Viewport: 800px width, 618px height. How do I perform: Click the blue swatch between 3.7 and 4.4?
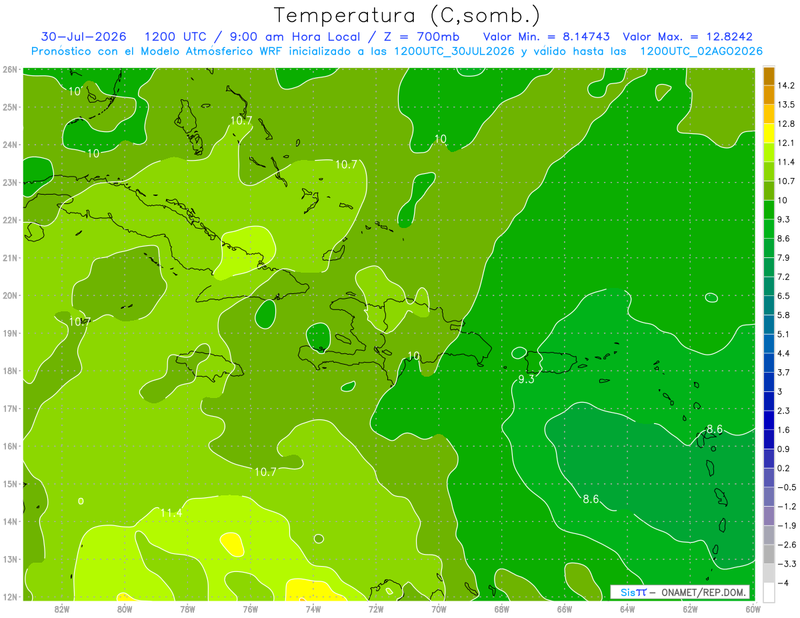point(769,363)
